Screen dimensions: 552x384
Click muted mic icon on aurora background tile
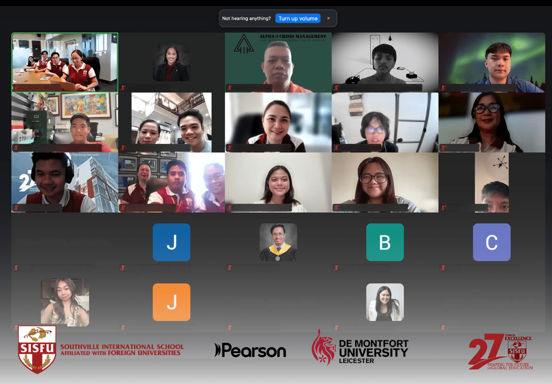[443, 87]
